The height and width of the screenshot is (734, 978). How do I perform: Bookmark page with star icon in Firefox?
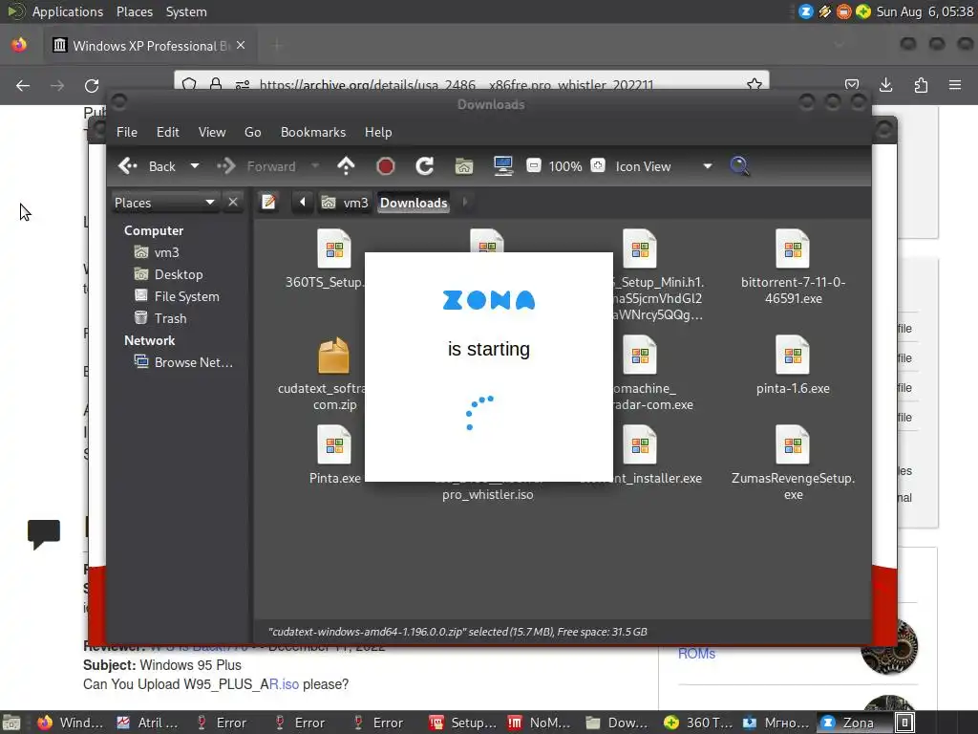click(x=755, y=84)
